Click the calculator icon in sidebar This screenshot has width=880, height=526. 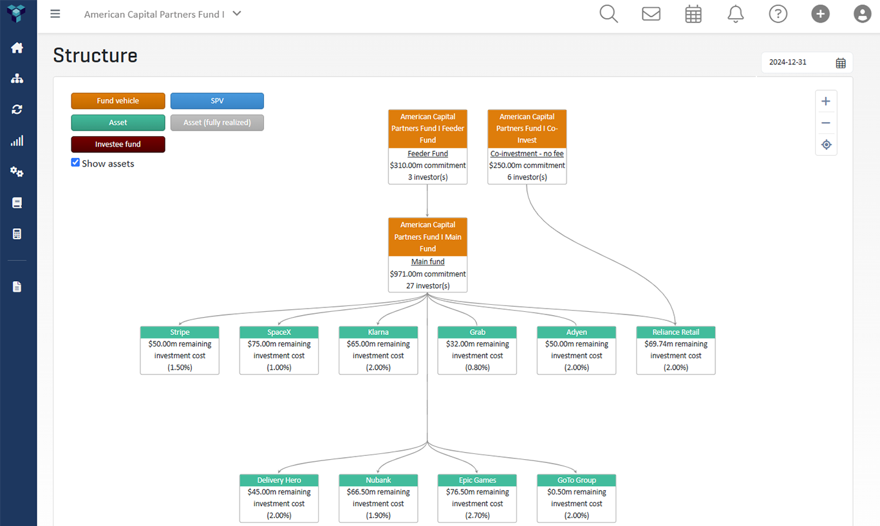(17, 234)
